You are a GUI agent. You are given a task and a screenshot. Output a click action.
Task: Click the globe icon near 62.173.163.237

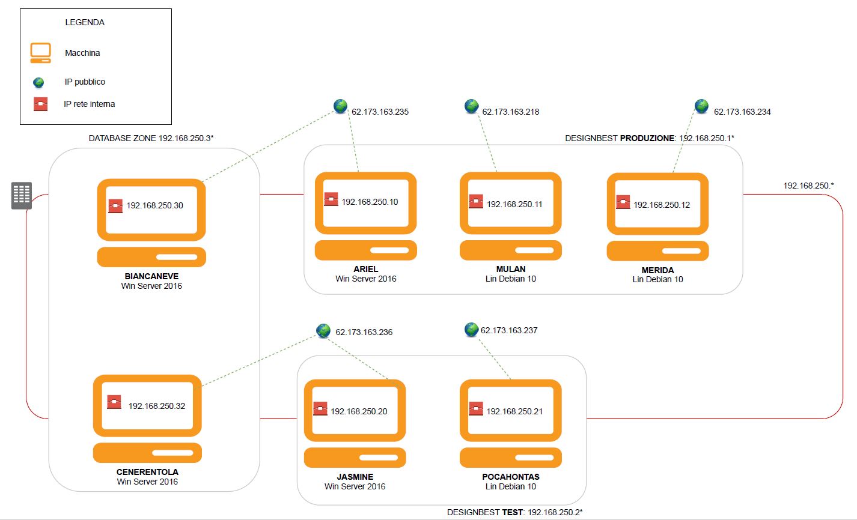coord(472,330)
